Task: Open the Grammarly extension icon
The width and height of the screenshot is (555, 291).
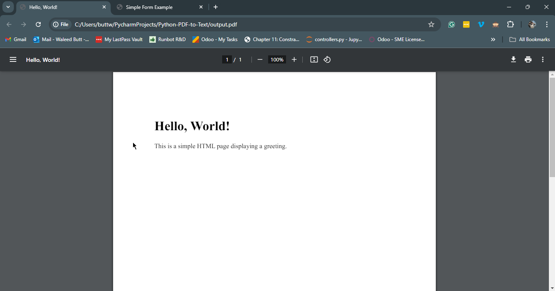Action: (451, 24)
